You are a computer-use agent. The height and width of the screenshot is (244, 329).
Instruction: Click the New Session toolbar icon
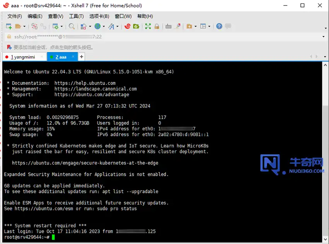pos(9,26)
